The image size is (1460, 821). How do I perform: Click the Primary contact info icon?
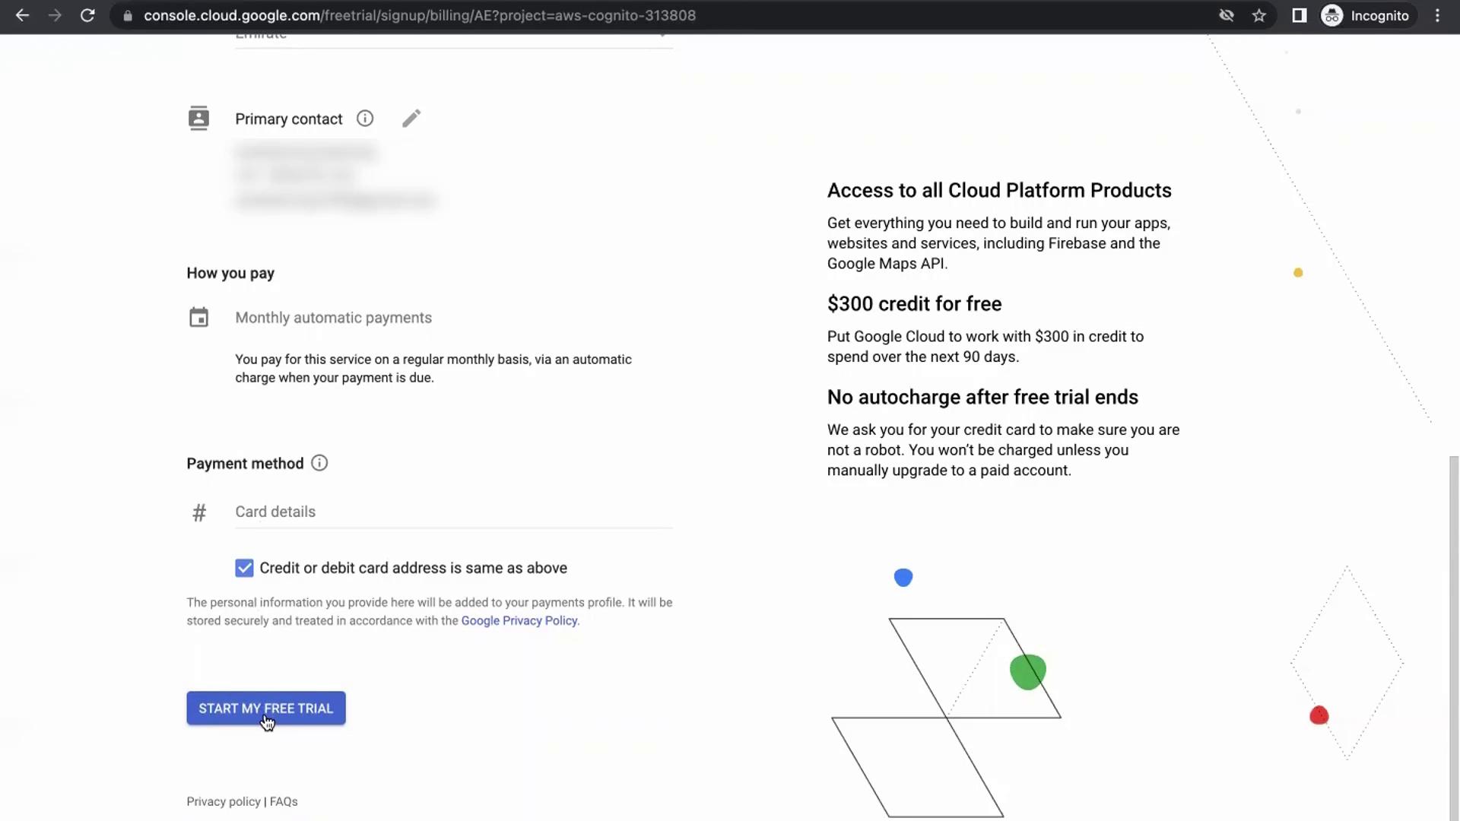[x=365, y=119]
